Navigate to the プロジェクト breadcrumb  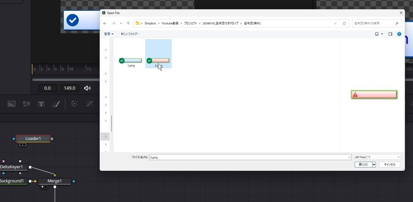pos(190,23)
